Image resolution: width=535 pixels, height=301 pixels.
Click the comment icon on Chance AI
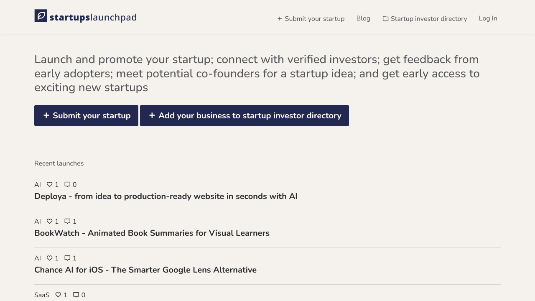67,258
